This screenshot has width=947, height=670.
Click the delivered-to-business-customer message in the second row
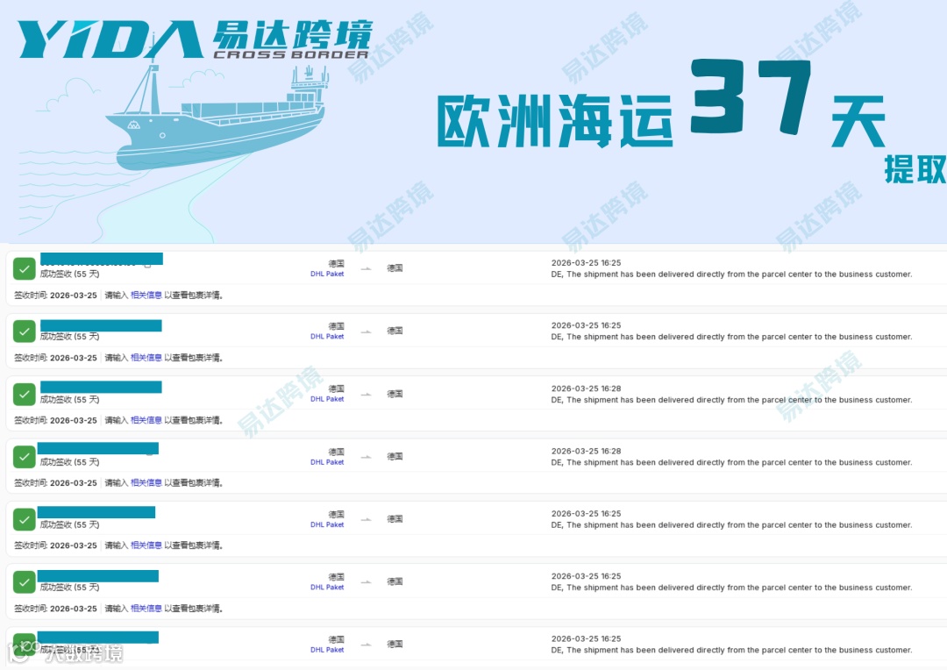click(x=731, y=337)
